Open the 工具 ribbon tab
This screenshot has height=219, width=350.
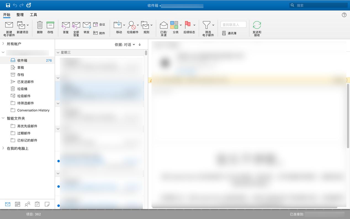(33, 15)
